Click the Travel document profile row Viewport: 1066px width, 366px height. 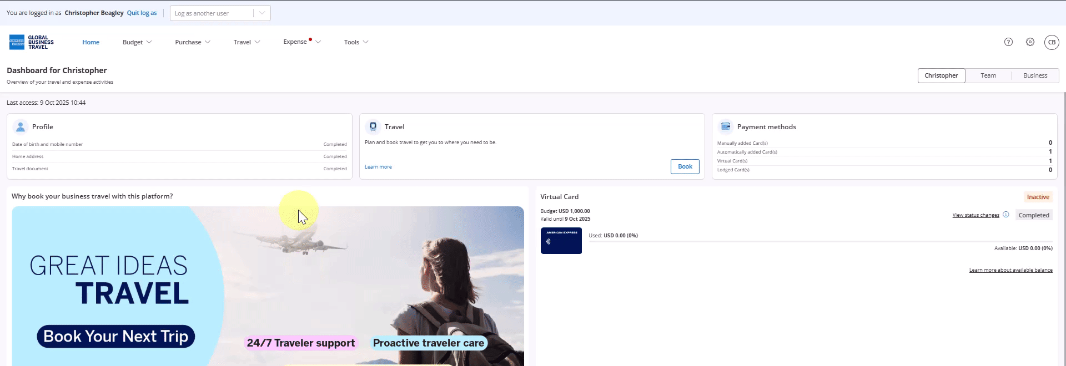coord(179,169)
